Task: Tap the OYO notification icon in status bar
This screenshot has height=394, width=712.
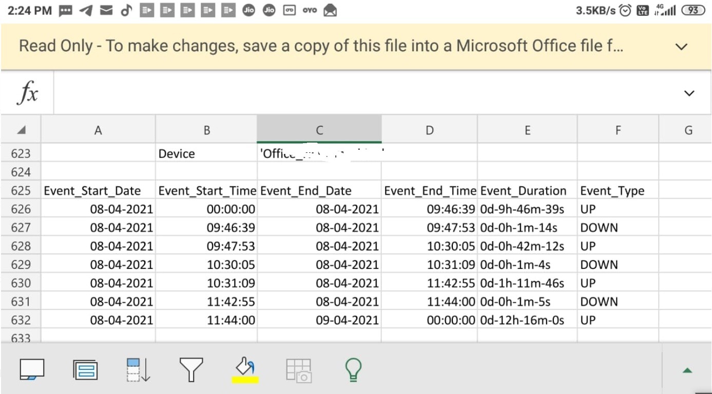Action: pyautogui.click(x=310, y=10)
